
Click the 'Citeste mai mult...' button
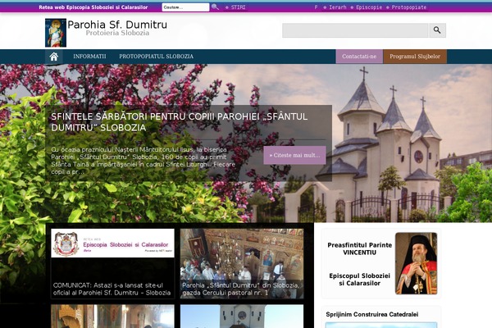294,155
